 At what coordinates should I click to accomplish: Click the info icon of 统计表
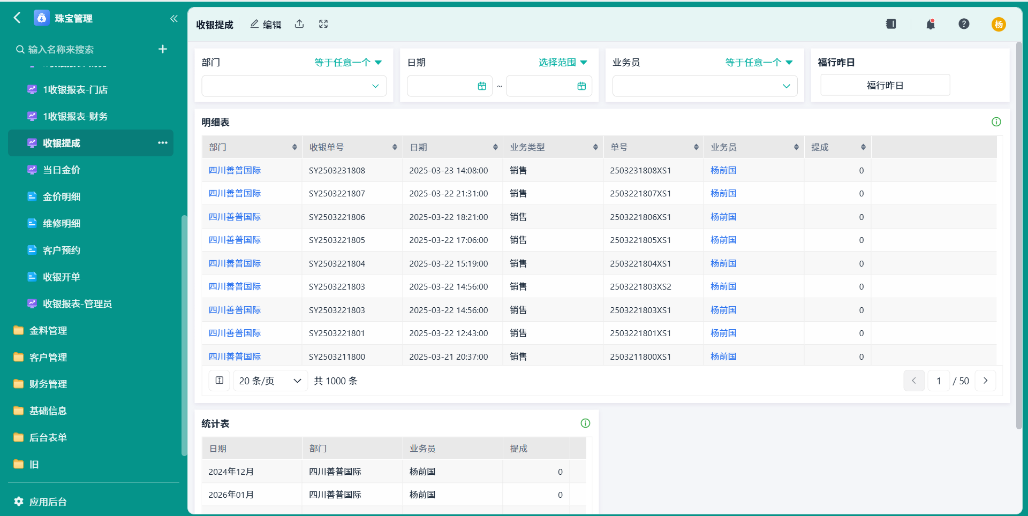(585, 423)
